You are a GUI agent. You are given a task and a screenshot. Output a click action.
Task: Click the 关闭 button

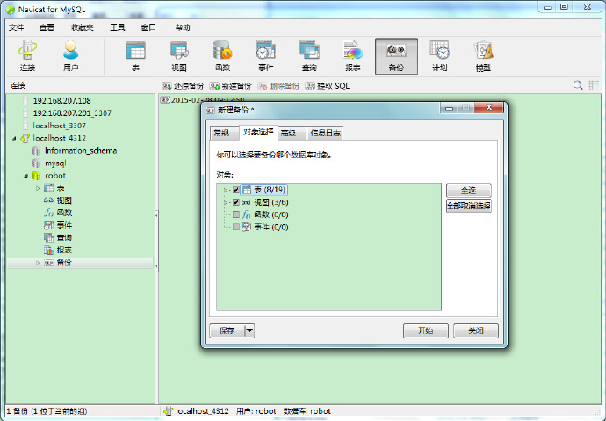(476, 330)
